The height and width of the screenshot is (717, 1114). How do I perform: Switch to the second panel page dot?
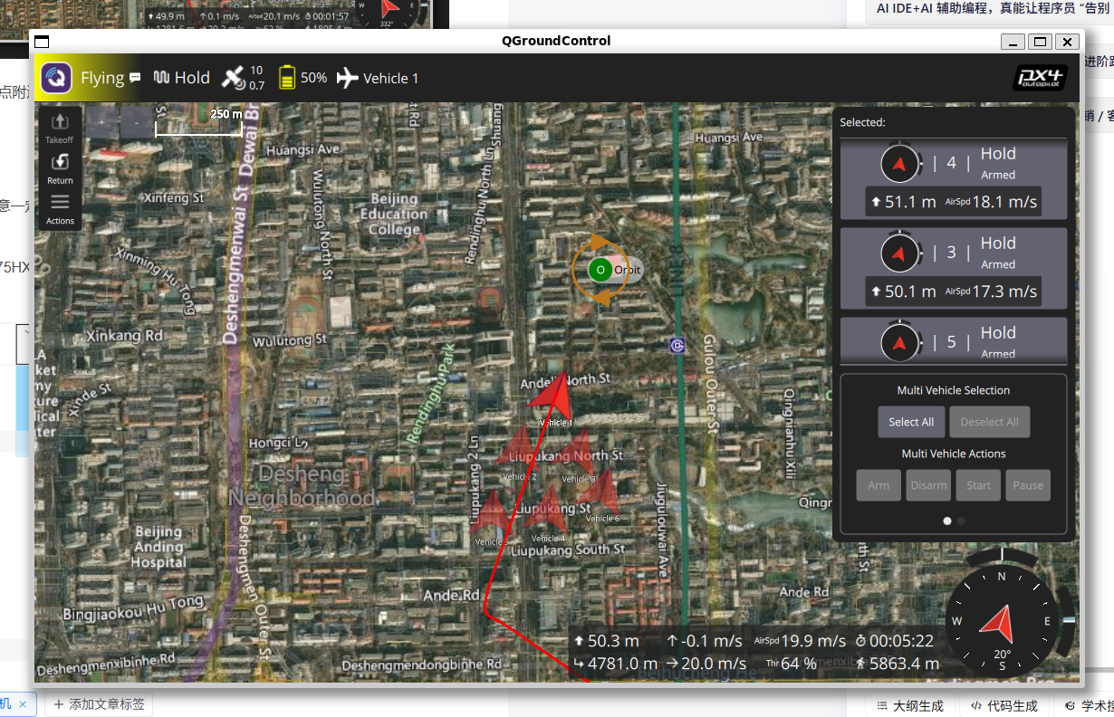tap(961, 521)
